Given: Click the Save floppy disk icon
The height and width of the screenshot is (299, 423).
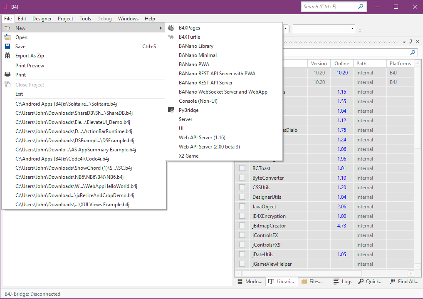Looking at the screenshot, I should click(x=7, y=47).
